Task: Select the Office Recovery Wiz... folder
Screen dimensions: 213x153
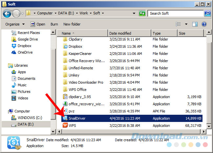Action: 87,61
